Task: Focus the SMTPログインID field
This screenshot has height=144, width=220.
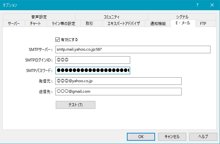Action: tap(93, 60)
